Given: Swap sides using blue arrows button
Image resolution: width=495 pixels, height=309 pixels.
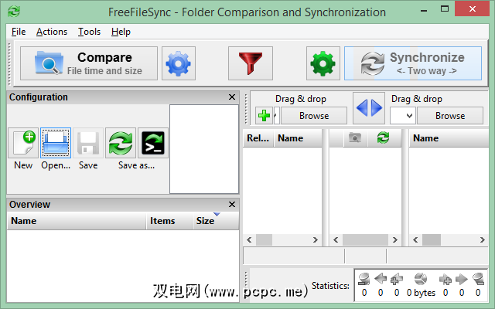Looking at the screenshot, I should [x=369, y=108].
